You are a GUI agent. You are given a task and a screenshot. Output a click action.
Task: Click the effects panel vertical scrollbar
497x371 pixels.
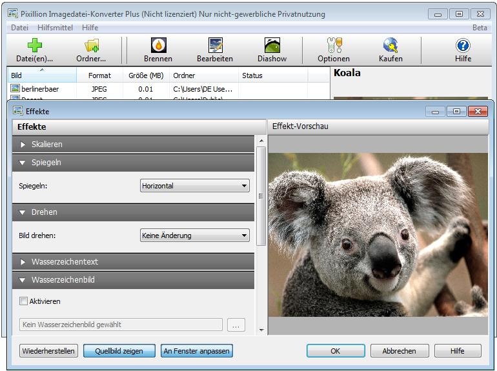click(261, 196)
